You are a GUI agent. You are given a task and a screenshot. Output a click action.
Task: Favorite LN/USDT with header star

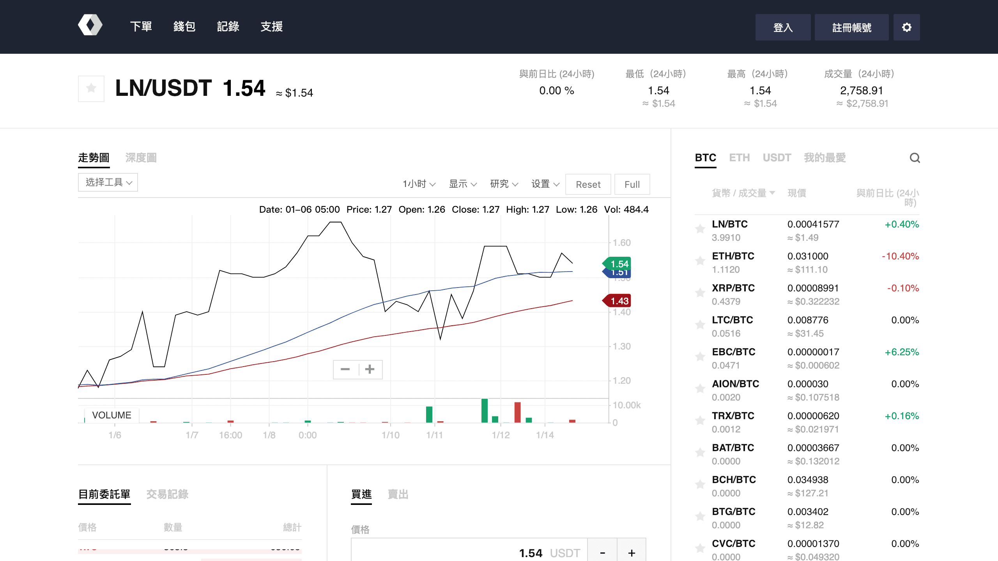91,88
